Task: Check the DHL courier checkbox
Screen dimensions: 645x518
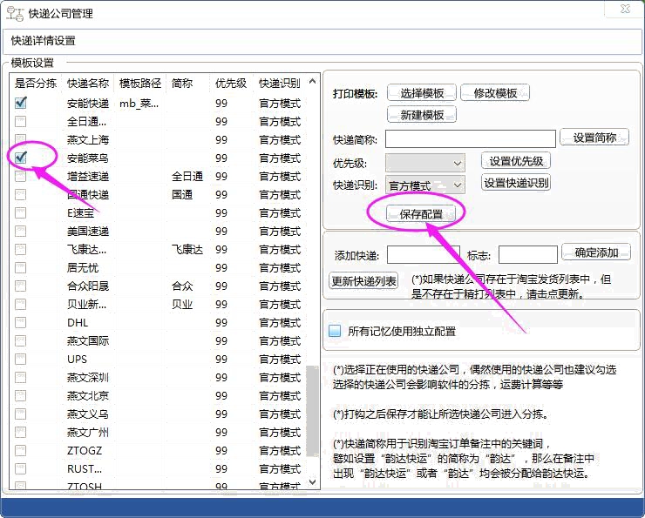Action: (x=20, y=322)
